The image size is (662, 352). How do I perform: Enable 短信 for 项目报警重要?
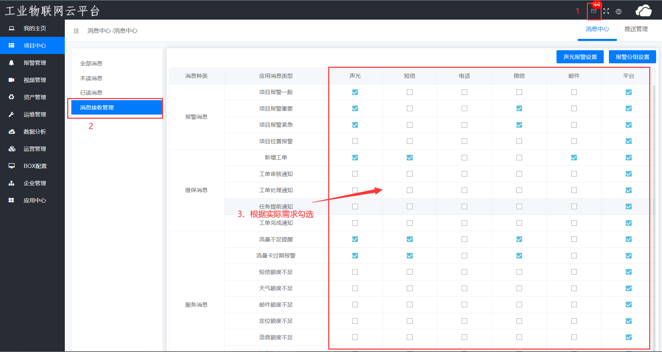click(410, 108)
